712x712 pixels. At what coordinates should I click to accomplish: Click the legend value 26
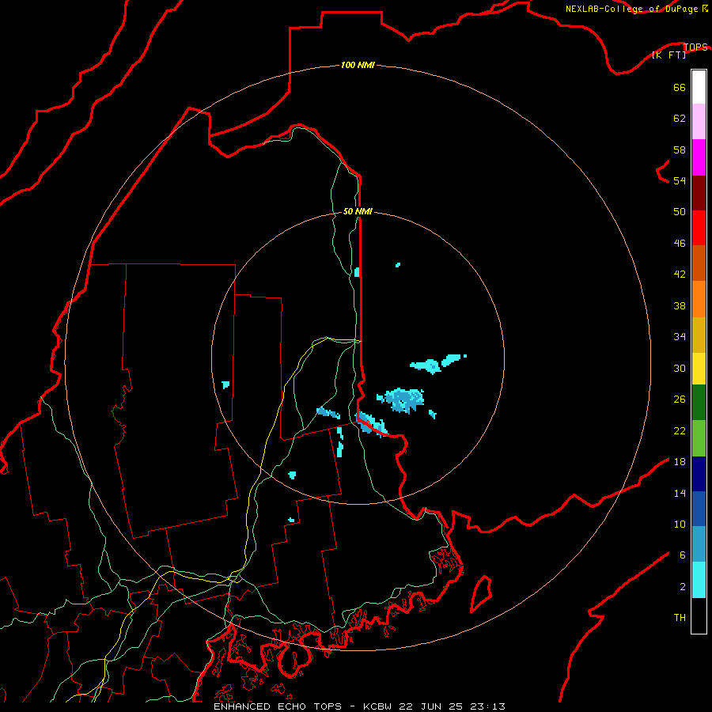click(x=680, y=400)
